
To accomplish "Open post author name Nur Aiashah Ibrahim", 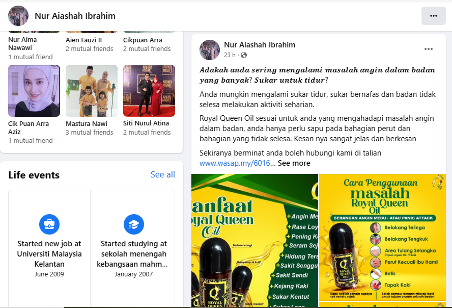I will pyautogui.click(x=260, y=45).
